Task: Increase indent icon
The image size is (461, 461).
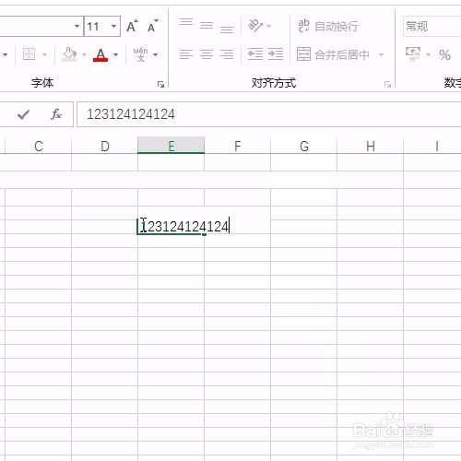Action: click(276, 54)
